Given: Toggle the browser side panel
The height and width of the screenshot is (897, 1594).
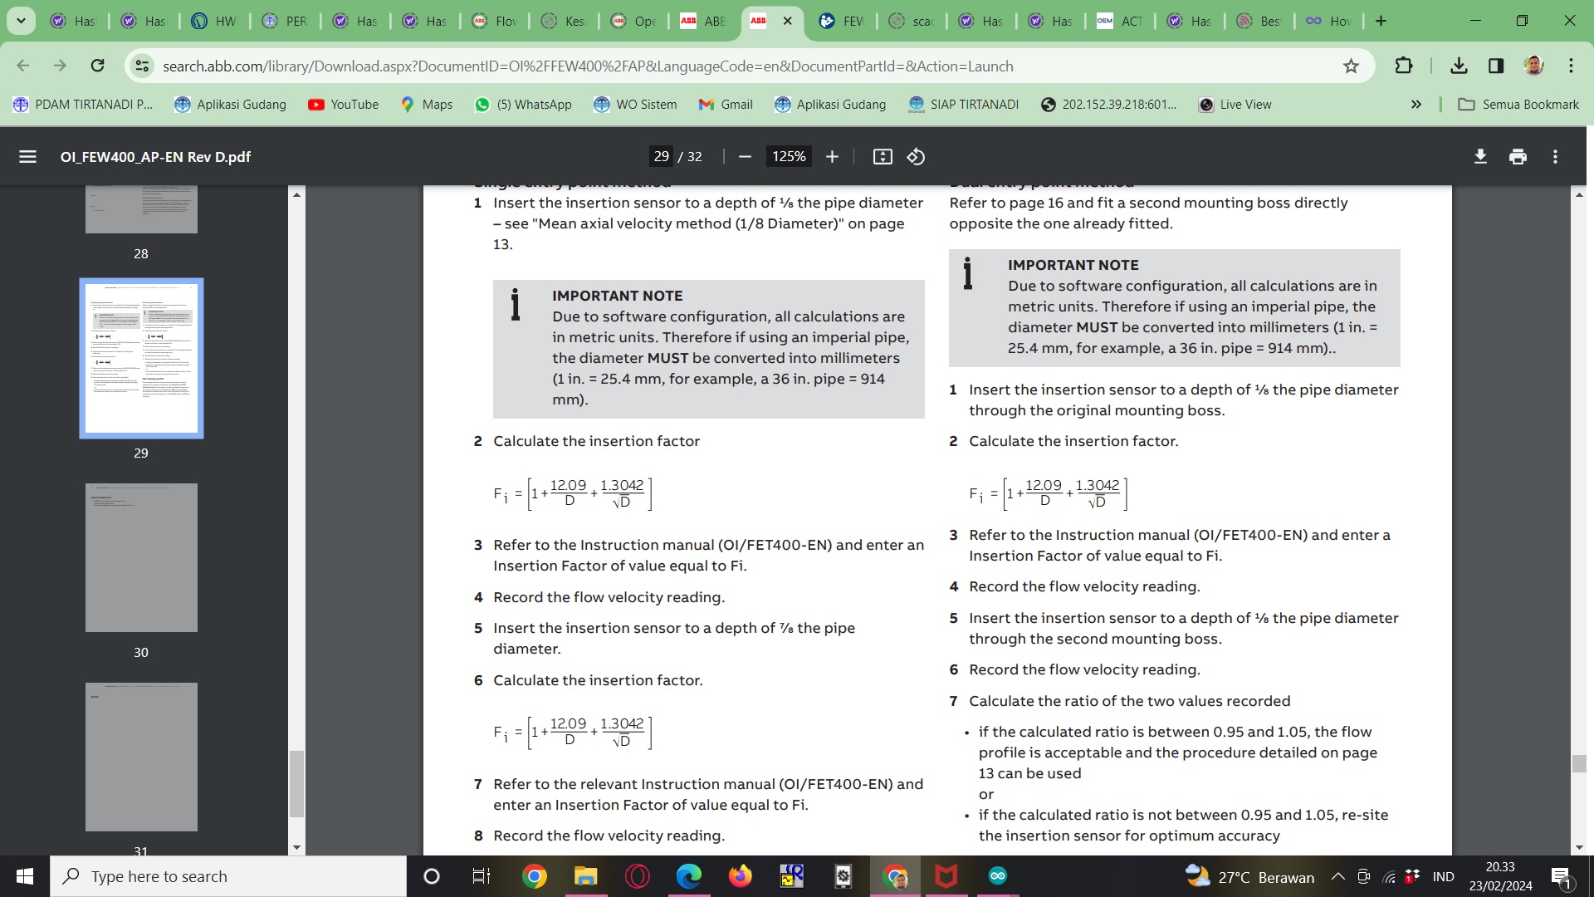Looking at the screenshot, I should tap(1496, 66).
